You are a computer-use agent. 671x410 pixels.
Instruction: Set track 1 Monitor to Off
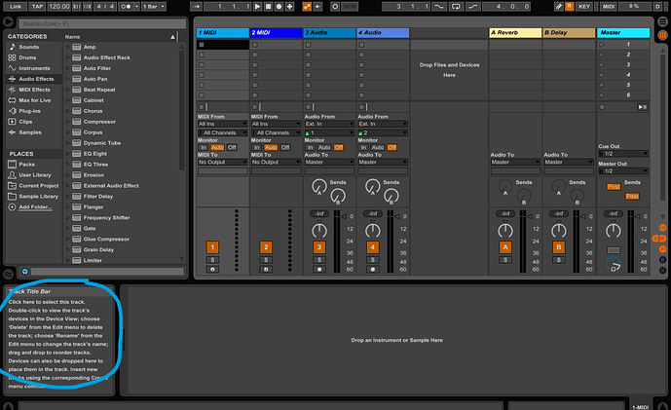click(x=232, y=147)
